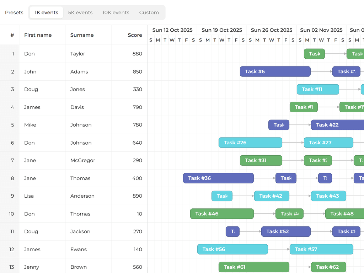Switch to the 10K events preset
Image resolution: width=364 pixels, height=273 pixels.
coord(116,12)
